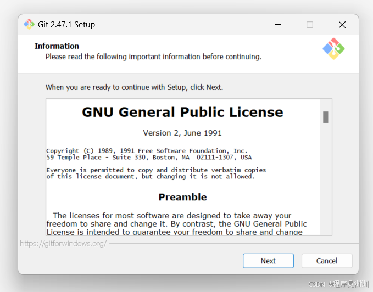Click the Next button
This screenshot has height=292, width=373.
pos(268,261)
